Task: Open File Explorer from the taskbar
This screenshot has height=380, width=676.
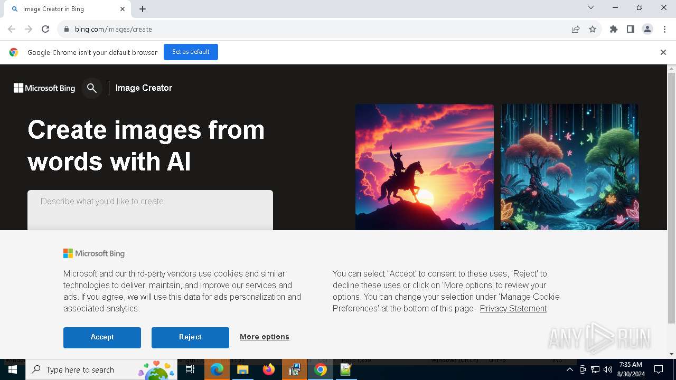Action: (x=243, y=369)
